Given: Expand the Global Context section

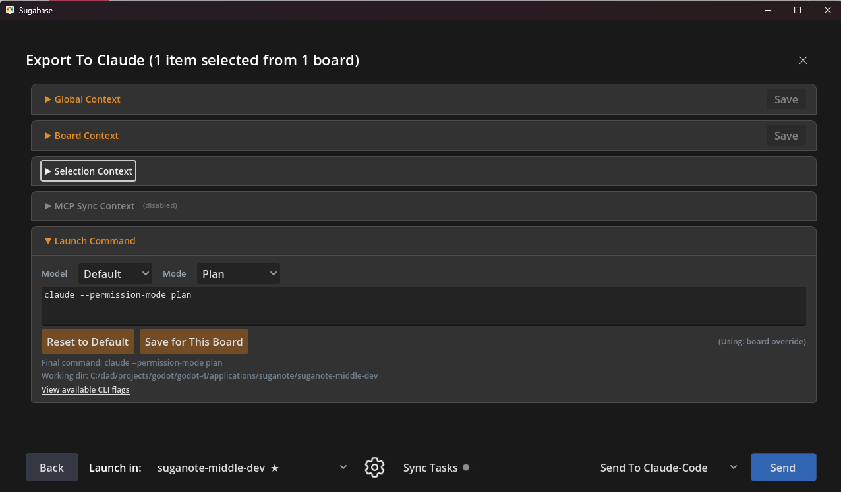Looking at the screenshot, I should tap(82, 99).
